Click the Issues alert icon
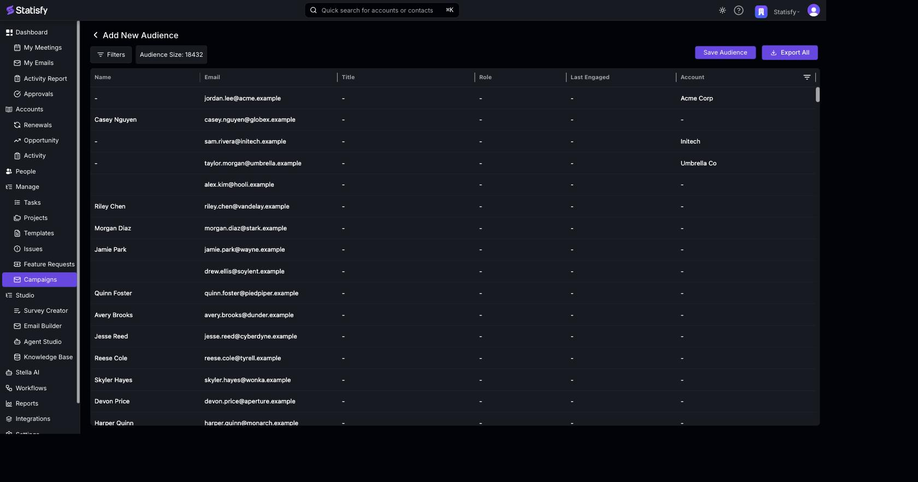The image size is (918, 482). coord(17,249)
